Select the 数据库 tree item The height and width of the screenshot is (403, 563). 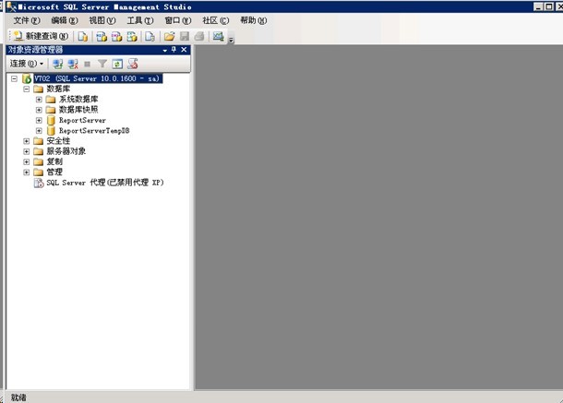[58, 89]
